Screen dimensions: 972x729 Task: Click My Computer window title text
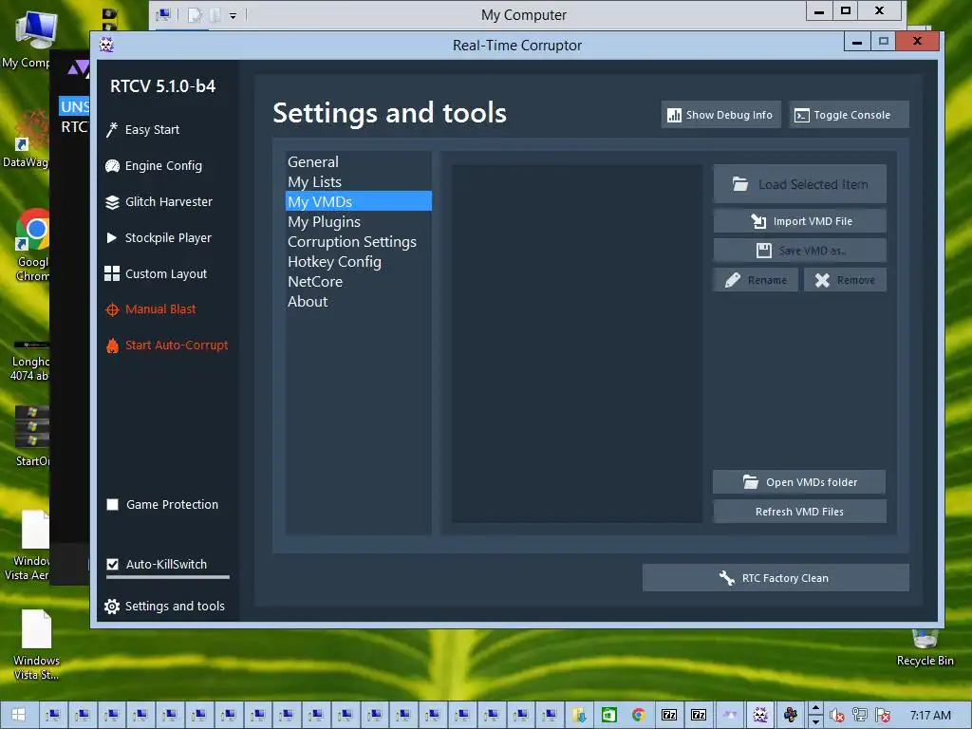tap(524, 15)
